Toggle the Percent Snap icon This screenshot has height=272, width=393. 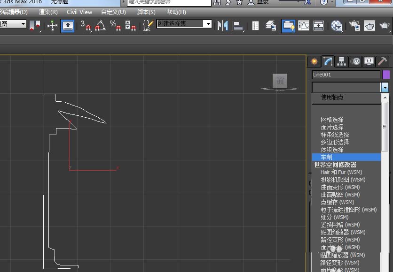[x=115, y=25]
